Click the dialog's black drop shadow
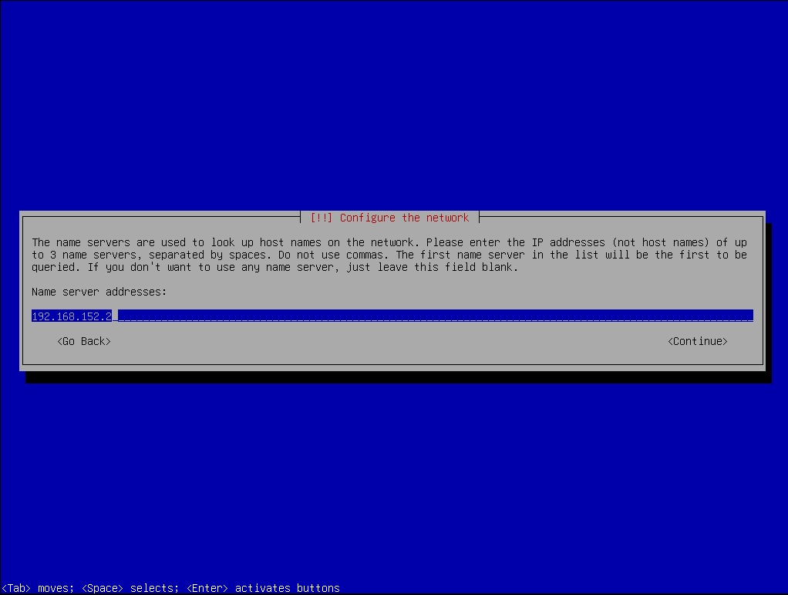The image size is (788, 595). tap(397, 377)
